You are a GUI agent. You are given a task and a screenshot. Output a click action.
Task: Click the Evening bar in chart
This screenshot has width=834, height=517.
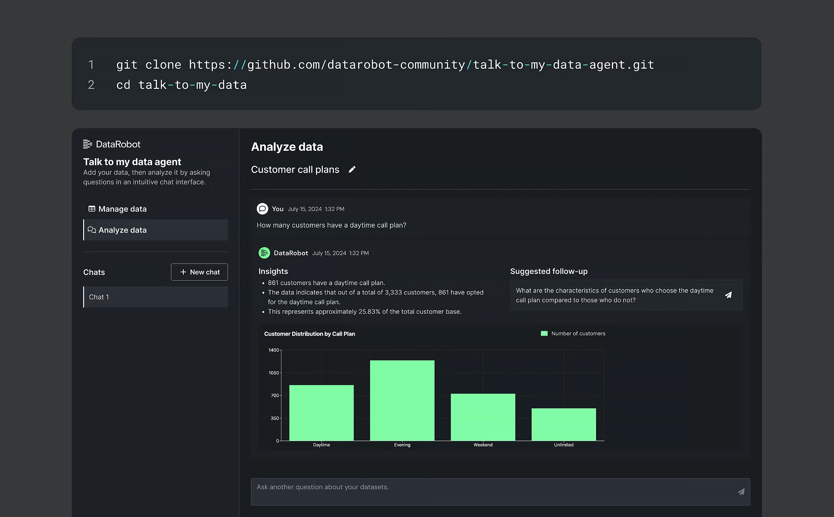[x=402, y=400]
